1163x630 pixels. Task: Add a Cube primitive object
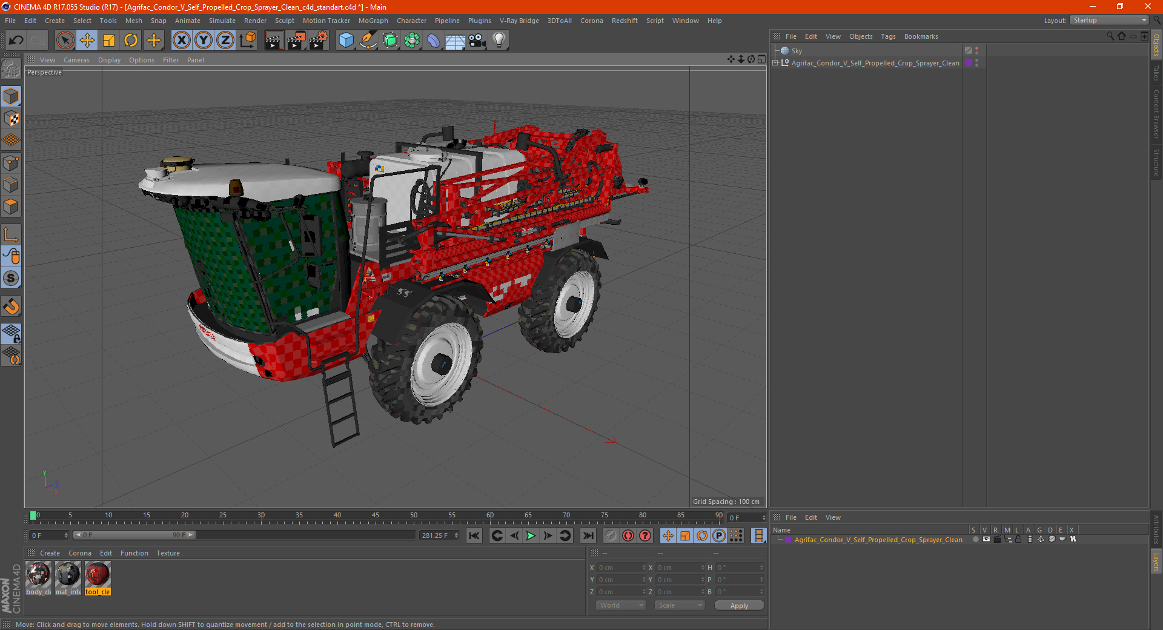(346, 41)
